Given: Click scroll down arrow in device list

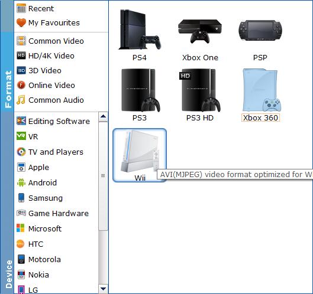Looking at the screenshot, I should point(103,289).
